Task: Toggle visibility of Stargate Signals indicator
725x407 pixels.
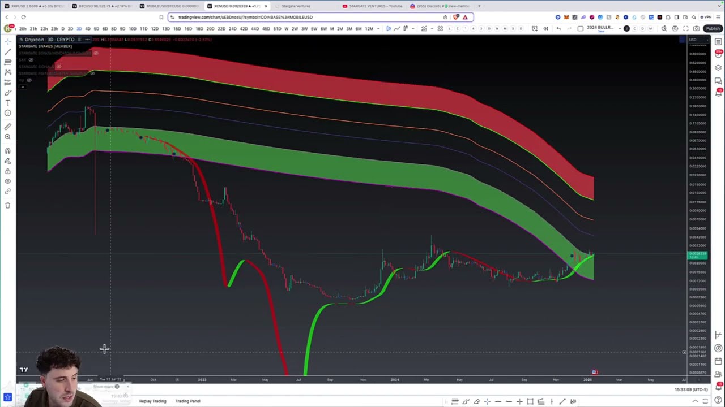Action: point(58,67)
